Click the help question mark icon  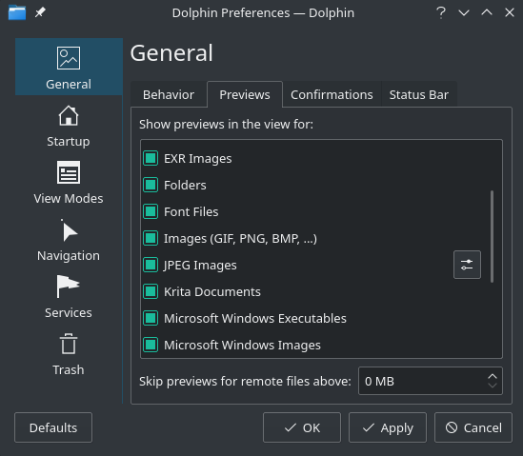tap(441, 12)
